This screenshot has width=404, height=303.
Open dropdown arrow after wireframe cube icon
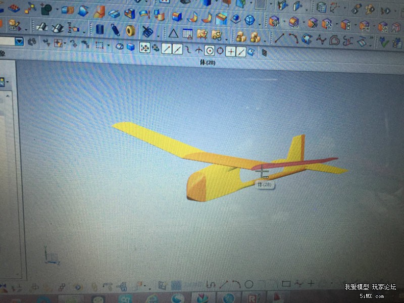(x=260, y=25)
